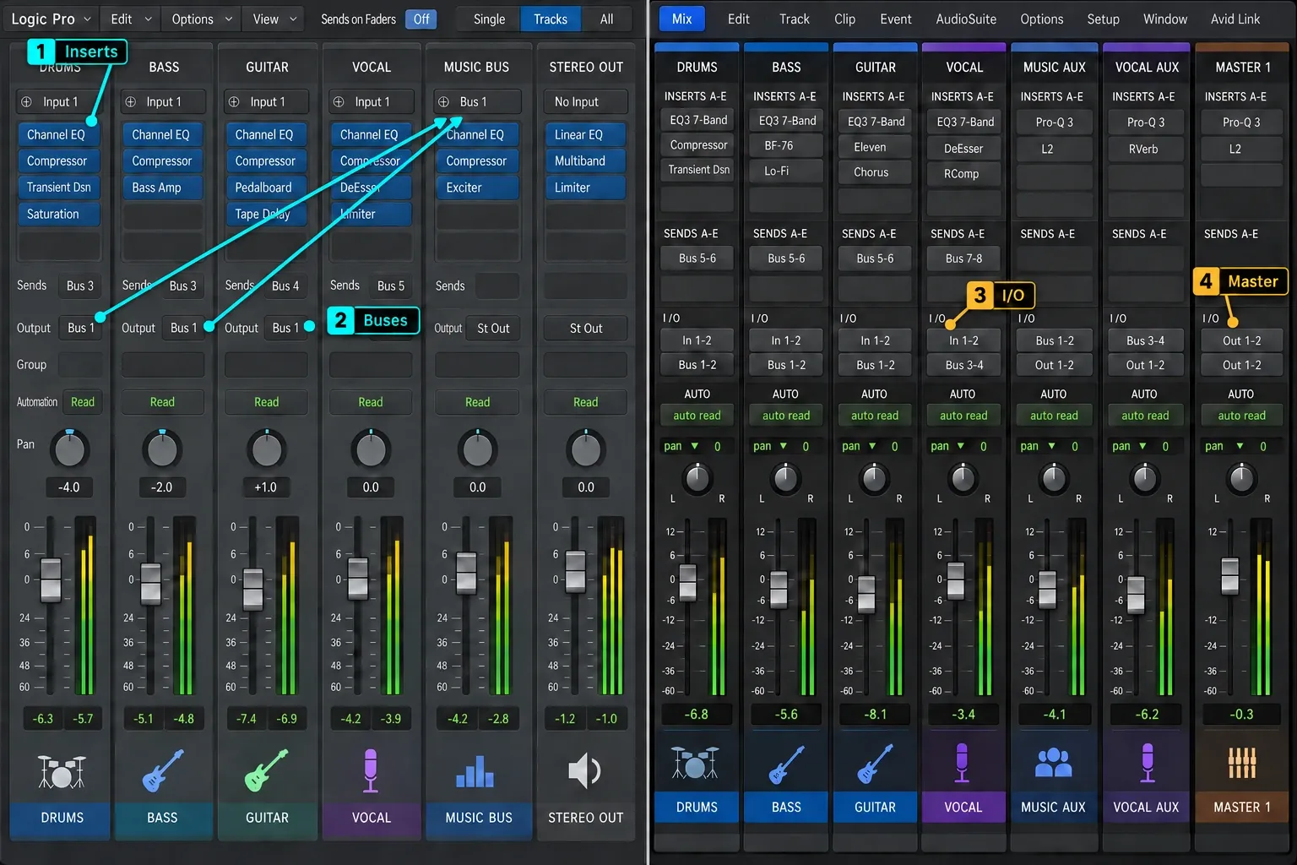Click the microphone icon on VOCAL AUX track
This screenshot has height=865, width=1297.
click(x=1147, y=763)
